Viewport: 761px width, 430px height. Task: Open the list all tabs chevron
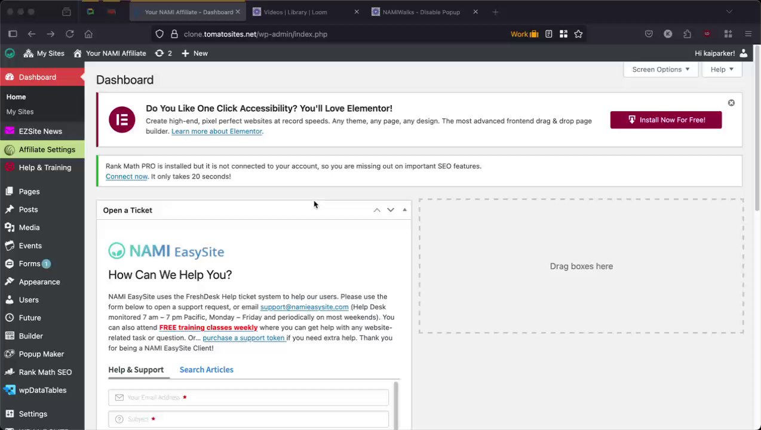coord(729,12)
